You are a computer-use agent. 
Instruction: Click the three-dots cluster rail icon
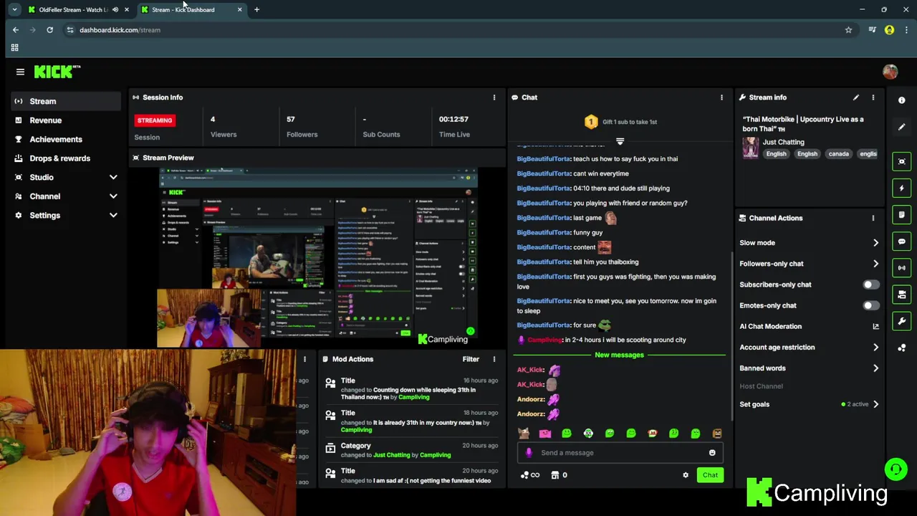click(902, 348)
